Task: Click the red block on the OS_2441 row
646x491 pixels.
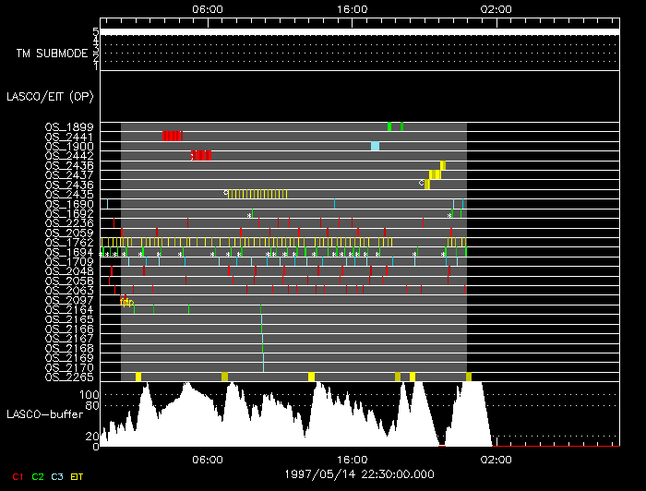Action: [x=172, y=137]
